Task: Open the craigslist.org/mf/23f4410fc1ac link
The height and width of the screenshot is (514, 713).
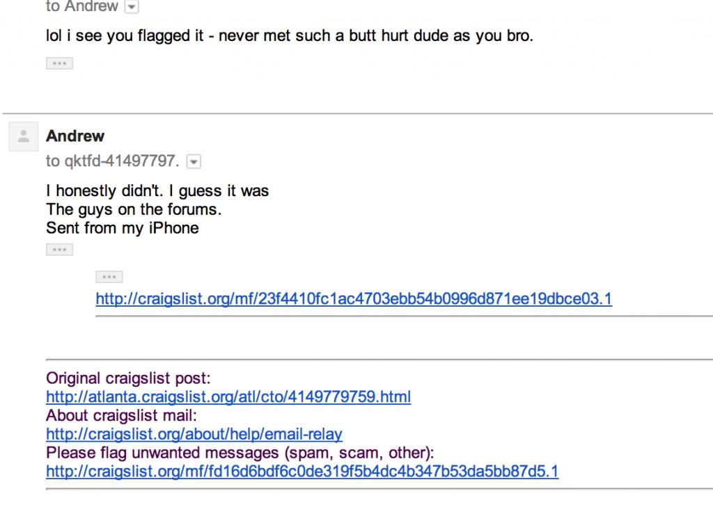Action: pyautogui.click(x=354, y=300)
